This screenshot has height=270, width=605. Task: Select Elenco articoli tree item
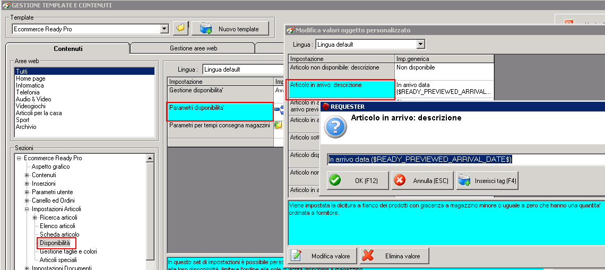pos(57,226)
